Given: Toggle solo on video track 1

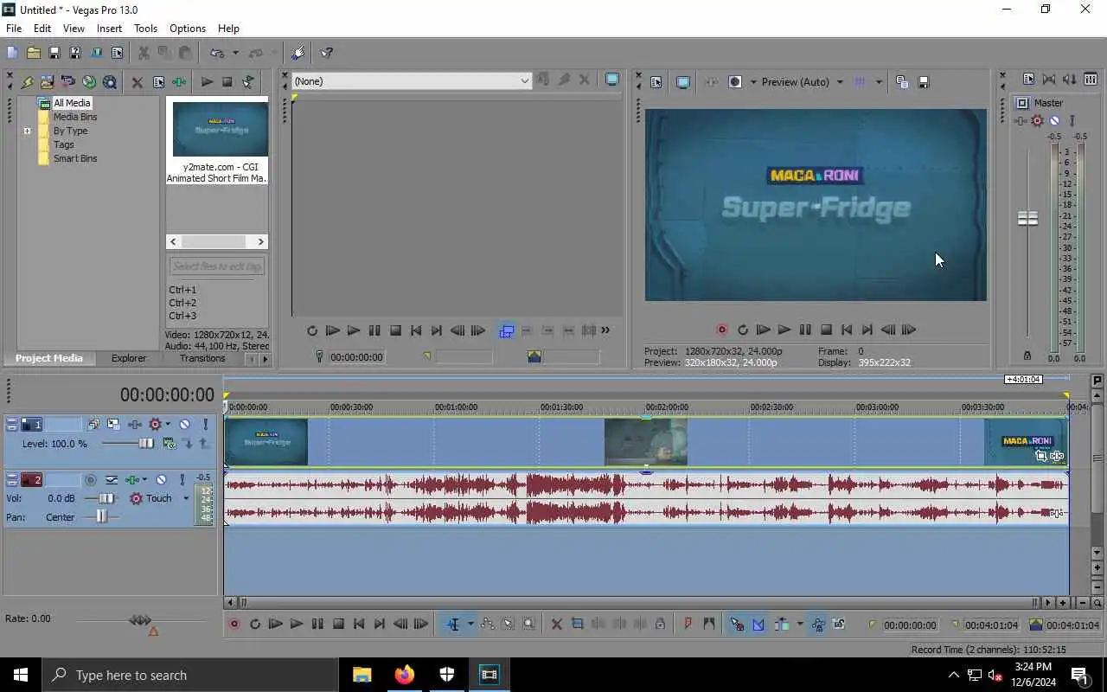Looking at the screenshot, I should tap(205, 425).
